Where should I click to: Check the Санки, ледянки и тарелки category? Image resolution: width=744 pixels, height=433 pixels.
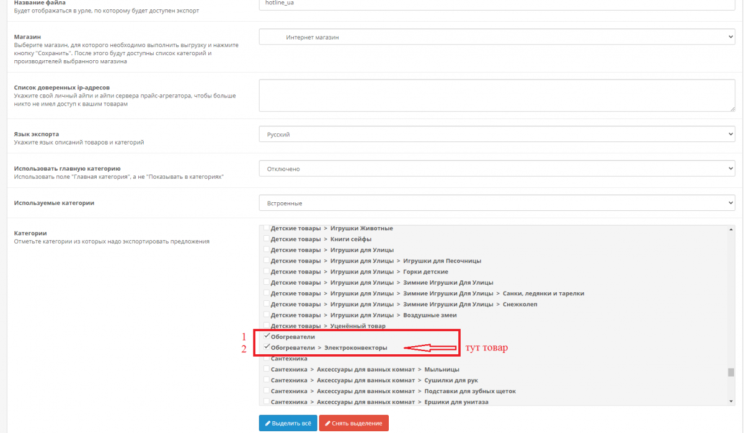tap(267, 293)
